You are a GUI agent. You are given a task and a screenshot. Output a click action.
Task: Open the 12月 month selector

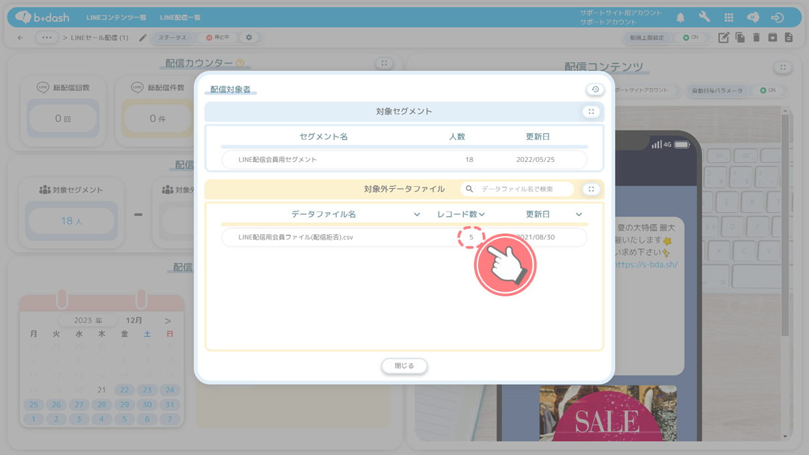pos(134,321)
